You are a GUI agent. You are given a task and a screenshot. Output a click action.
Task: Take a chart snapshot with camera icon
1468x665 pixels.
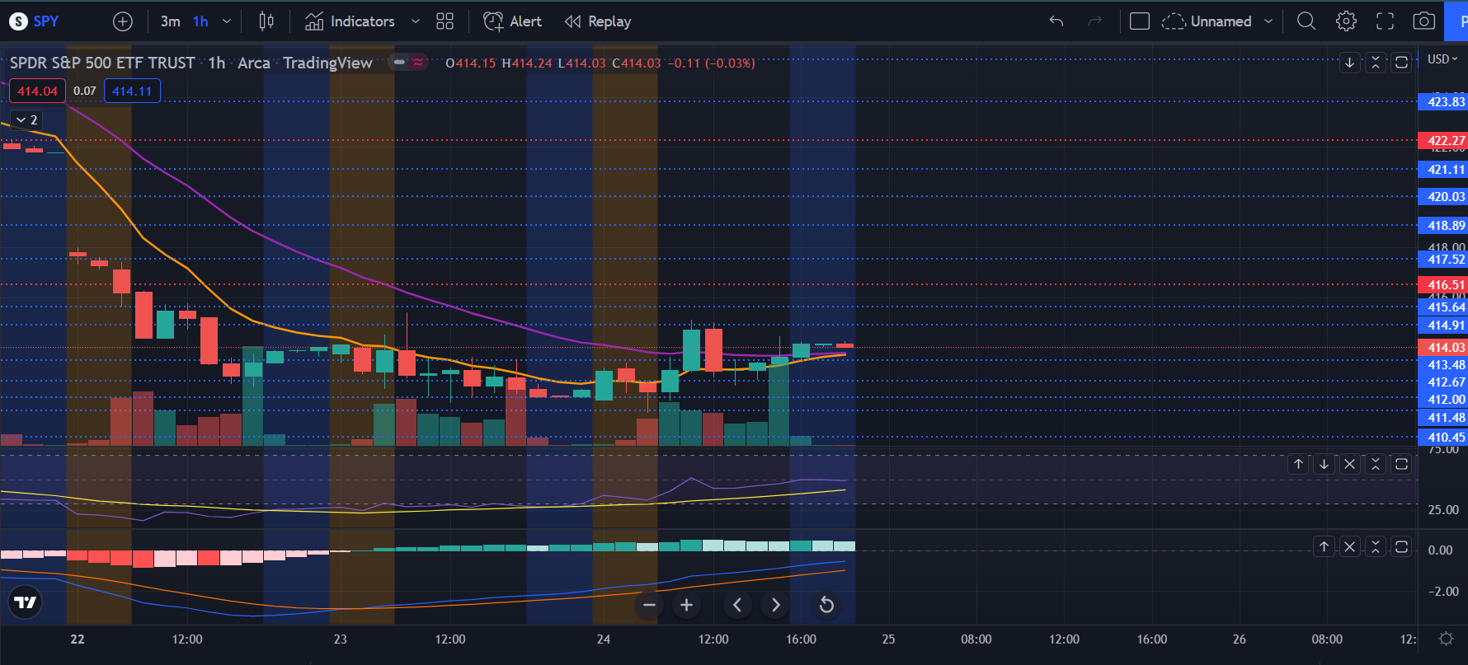1424,21
